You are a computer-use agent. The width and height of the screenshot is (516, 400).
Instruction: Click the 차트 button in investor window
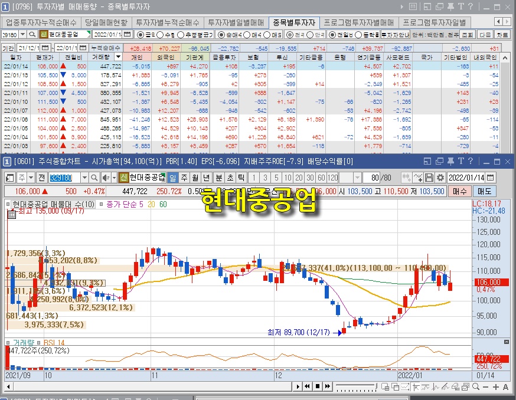click(x=502, y=35)
